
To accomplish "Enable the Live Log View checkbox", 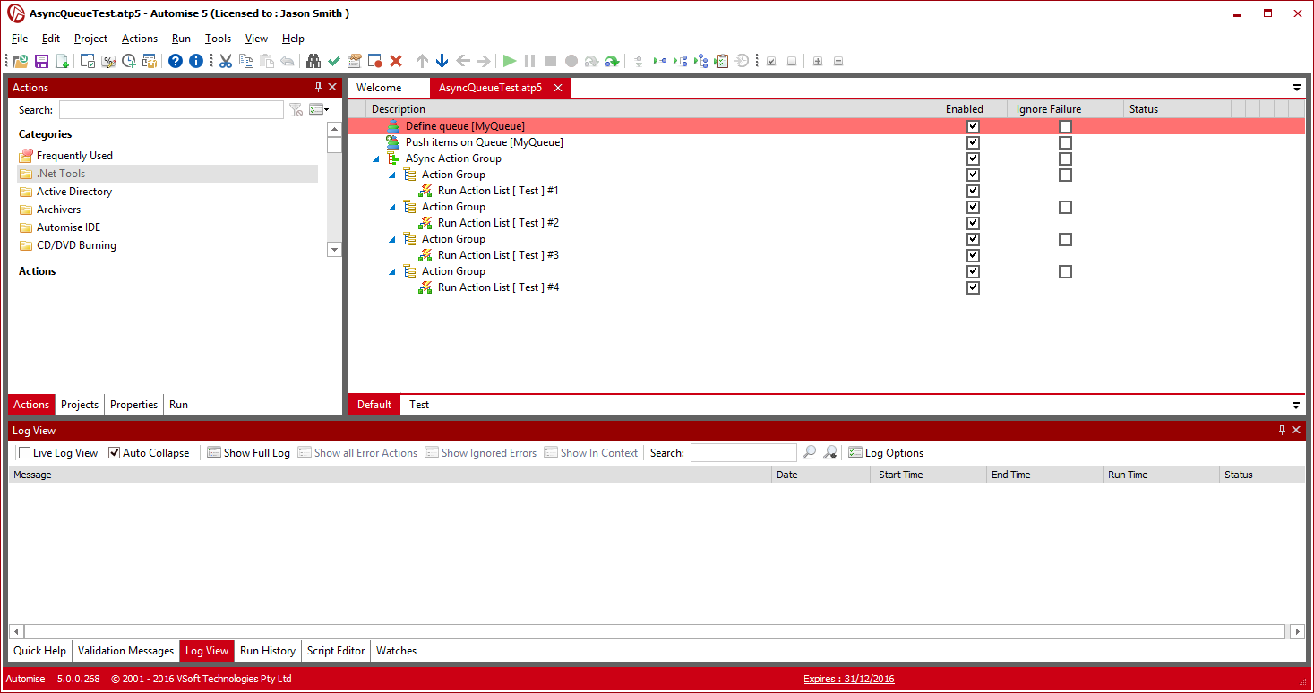I will [x=25, y=453].
